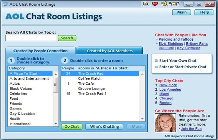Select the International category
This screenshot has width=218, height=140.
click(x=30, y=124)
